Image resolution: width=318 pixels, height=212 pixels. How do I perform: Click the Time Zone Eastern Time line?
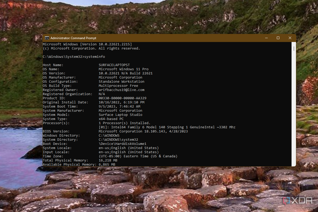(110, 156)
